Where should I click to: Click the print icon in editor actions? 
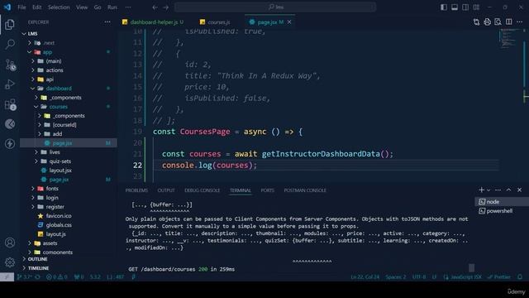pos(487,22)
